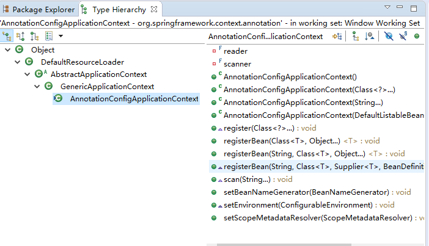Select DefaultResourceLoader class

(x=82, y=62)
